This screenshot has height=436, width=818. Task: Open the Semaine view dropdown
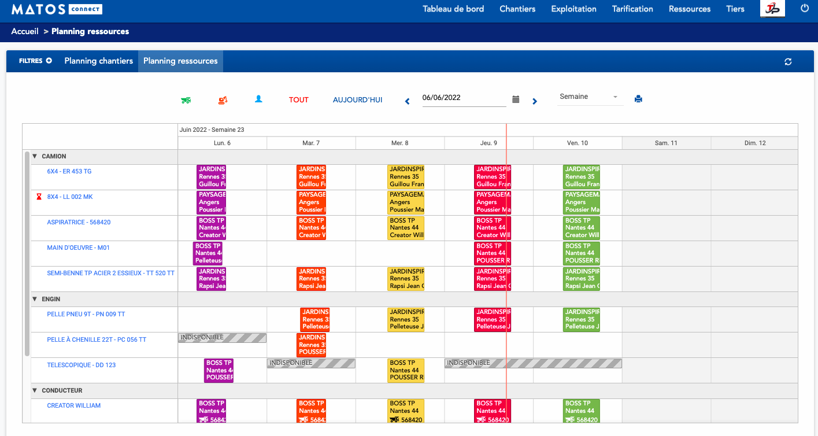click(591, 97)
